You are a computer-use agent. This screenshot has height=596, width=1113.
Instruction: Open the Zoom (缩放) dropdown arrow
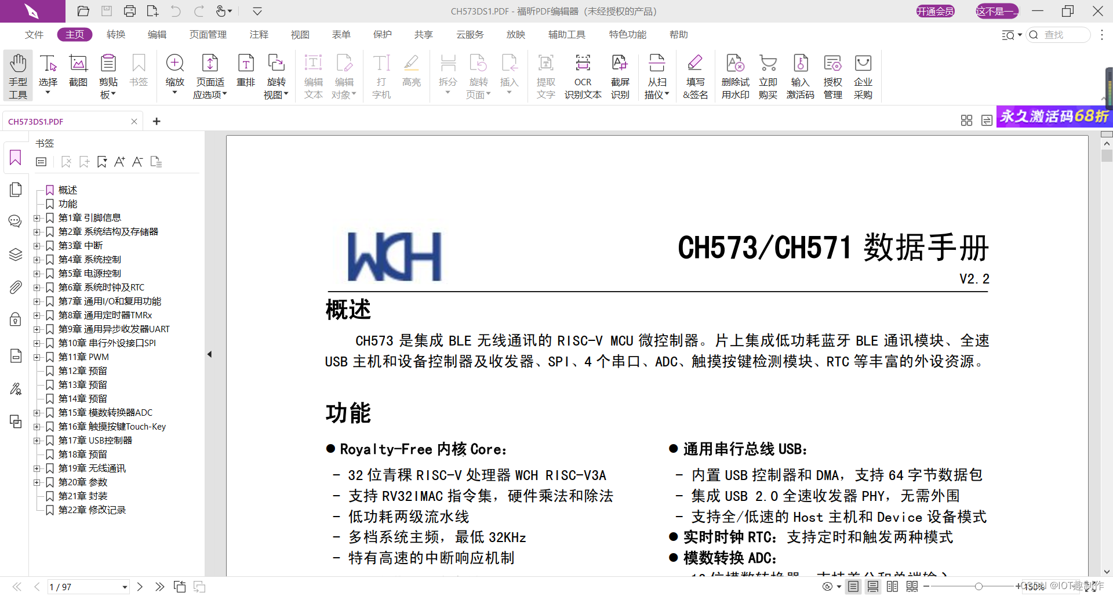point(174,93)
